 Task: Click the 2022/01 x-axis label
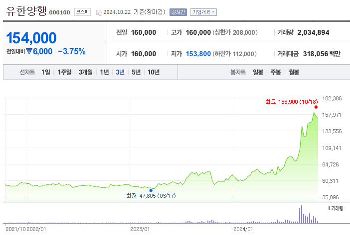pos(36,229)
